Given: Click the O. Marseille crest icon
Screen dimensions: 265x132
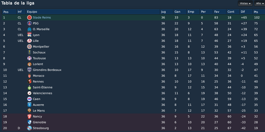Looking at the screenshot, I should pyautogui.click(x=29, y=29).
